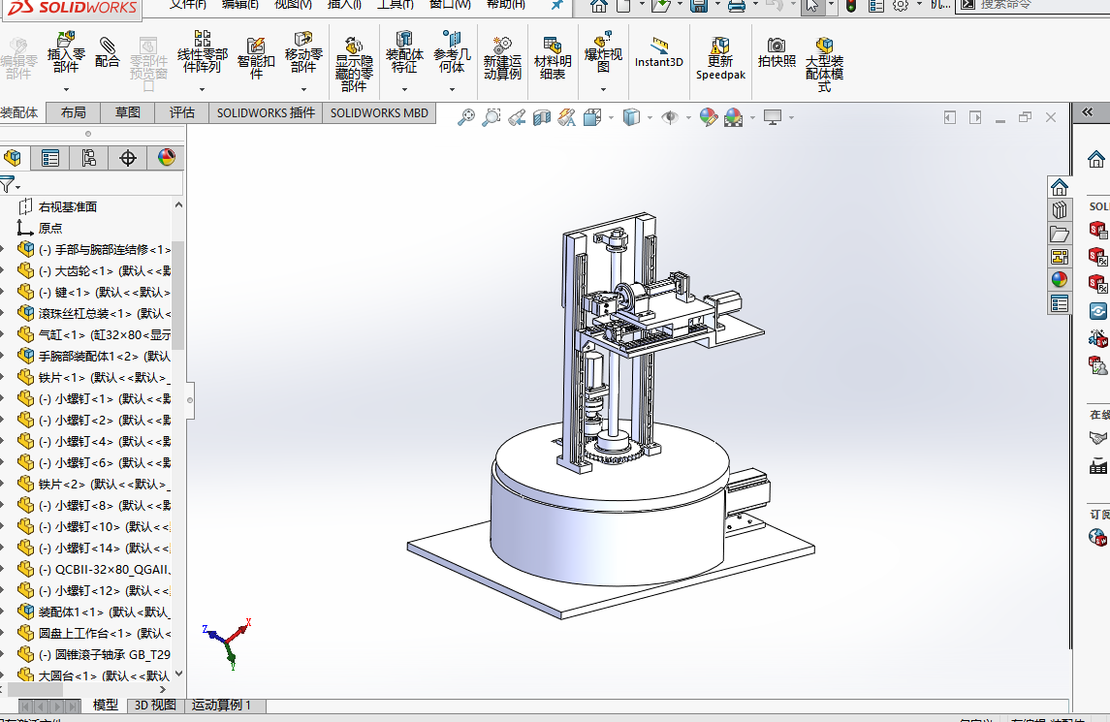Create a 新建运动算例 new motion study
The height and width of the screenshot is (722, 1110).
click(502, 59)
